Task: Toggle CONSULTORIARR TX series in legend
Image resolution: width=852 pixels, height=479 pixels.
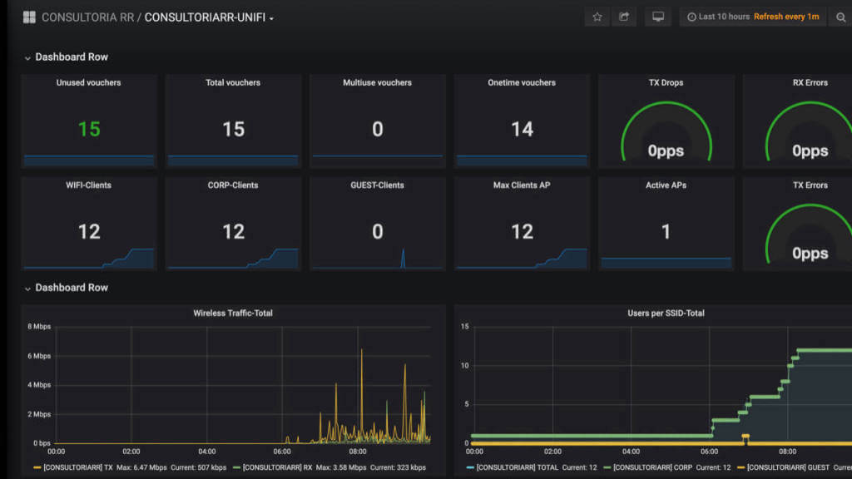Action: click(x=77, y=467)
